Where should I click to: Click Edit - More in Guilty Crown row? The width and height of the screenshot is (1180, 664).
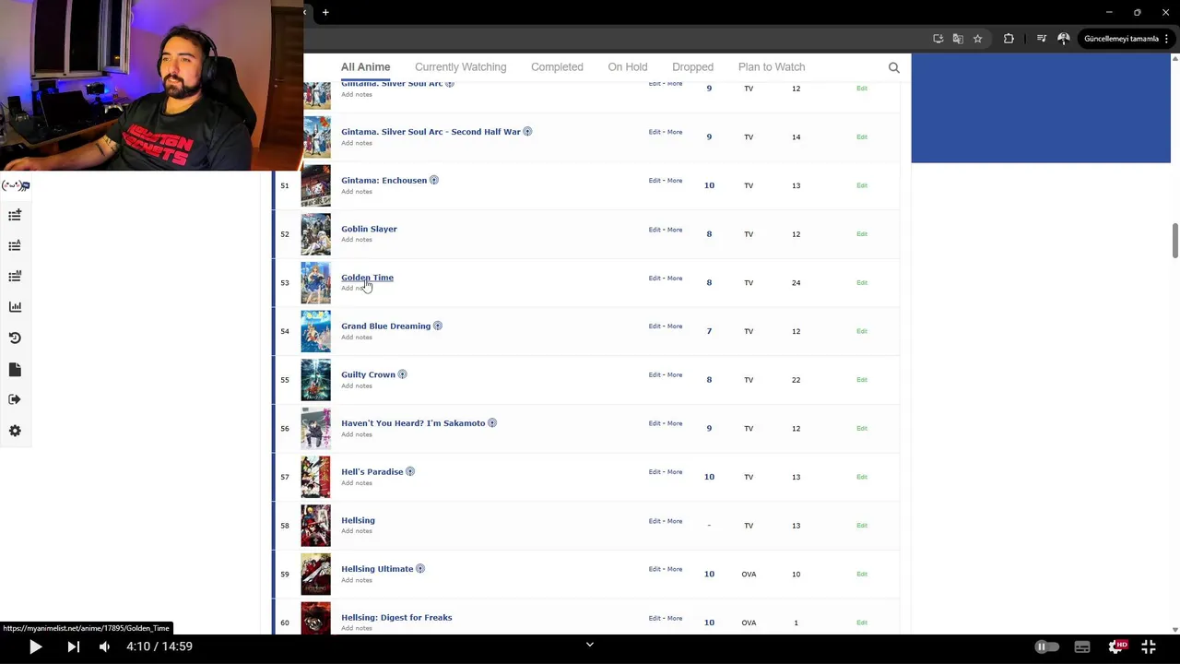click(666, 375)
